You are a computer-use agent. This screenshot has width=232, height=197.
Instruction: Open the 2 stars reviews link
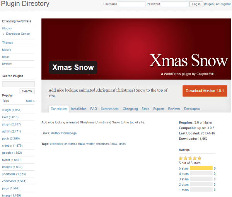click(x=184, y=185)
